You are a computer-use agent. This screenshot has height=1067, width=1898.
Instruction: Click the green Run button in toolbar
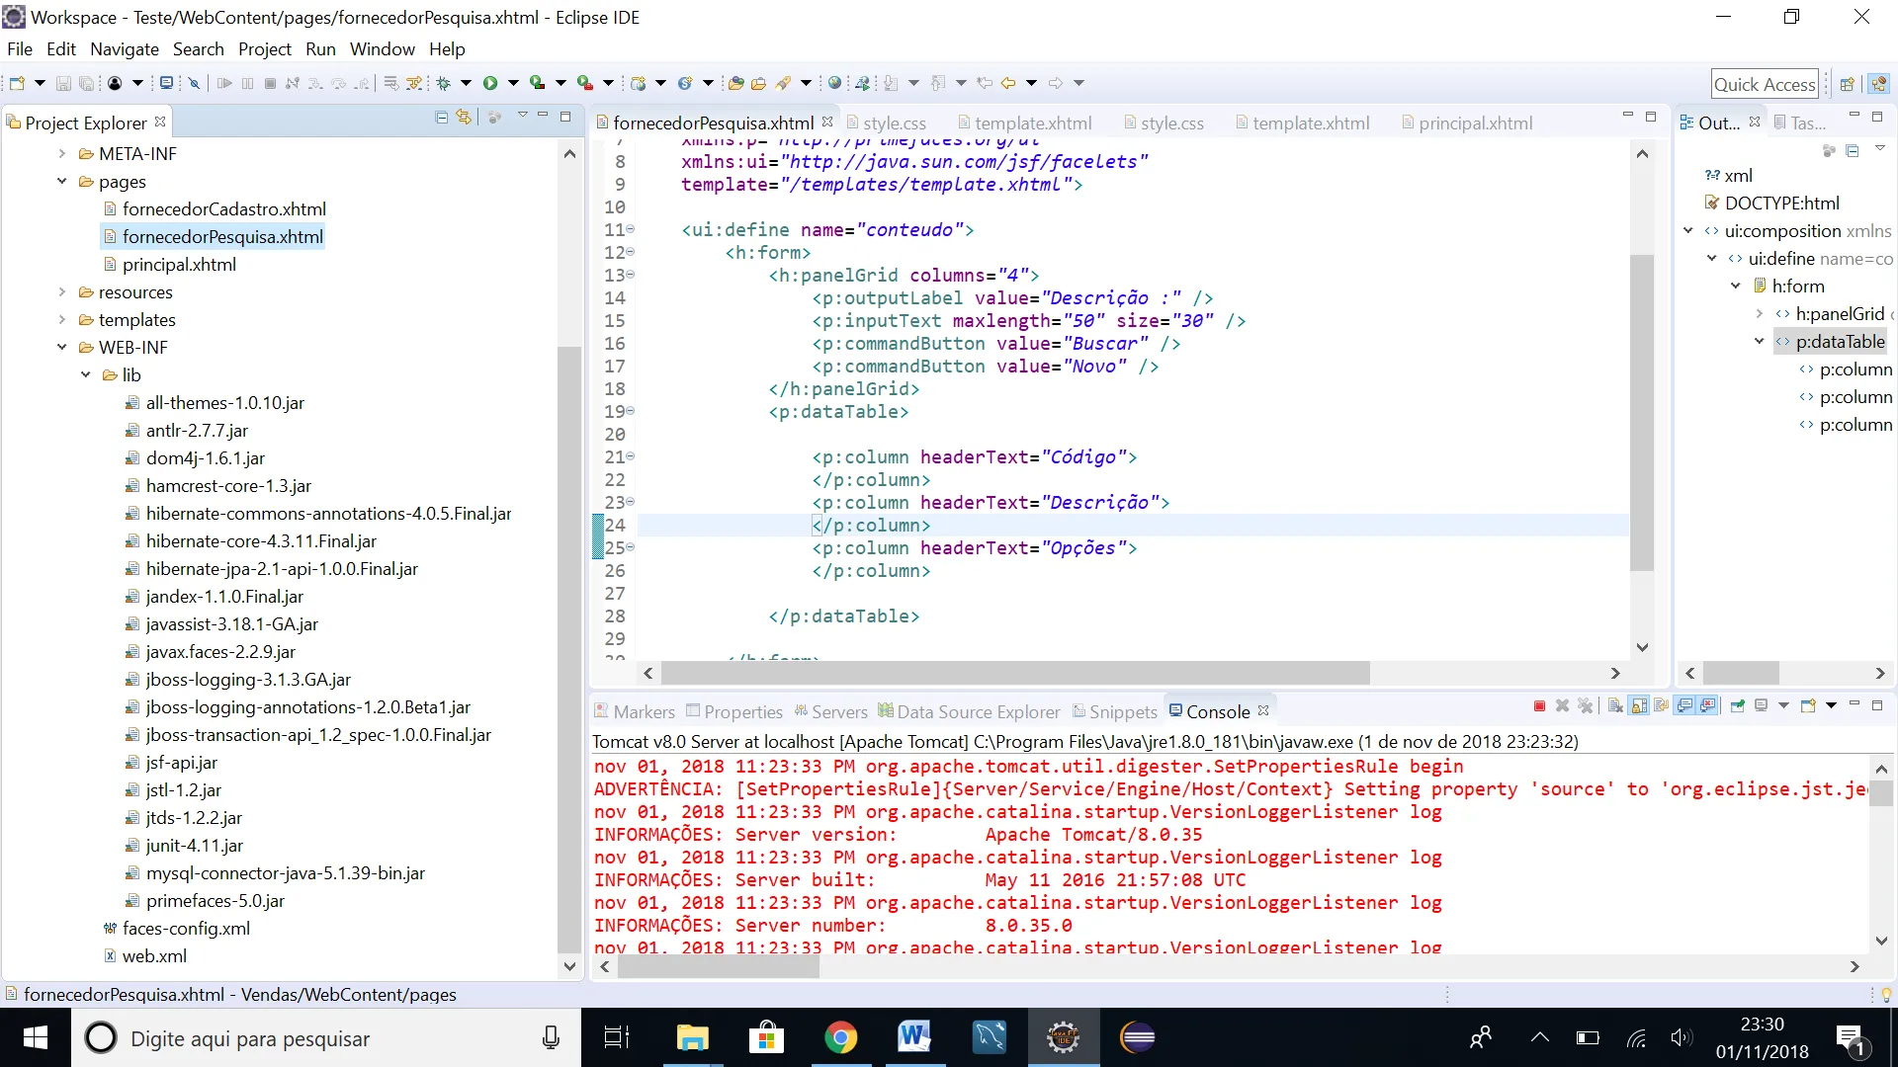click(490, 83)
